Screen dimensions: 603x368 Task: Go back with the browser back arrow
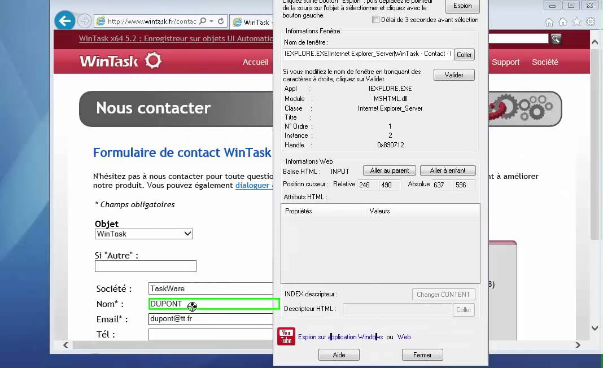click(64, 20)
